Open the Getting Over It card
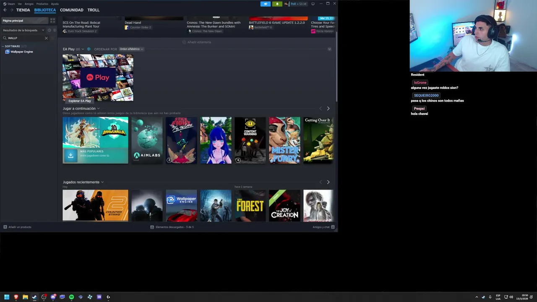 coord(318,140)
